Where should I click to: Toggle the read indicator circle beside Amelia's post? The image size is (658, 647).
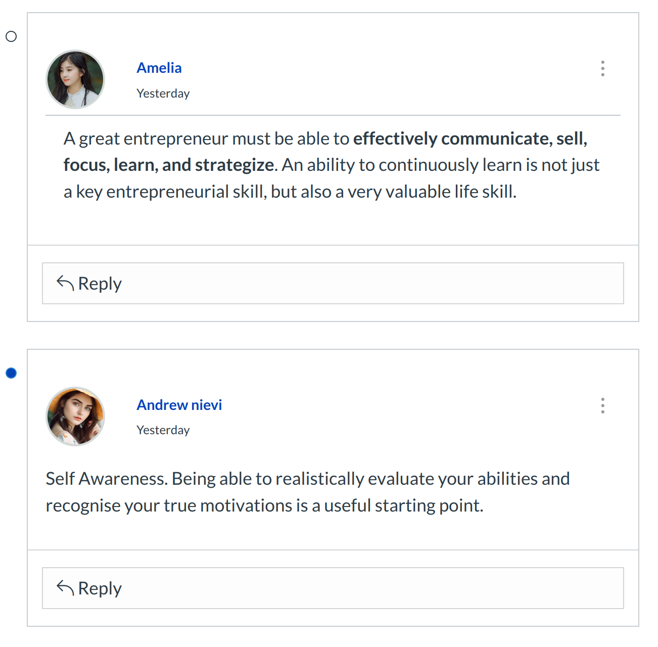click(11, 36)
